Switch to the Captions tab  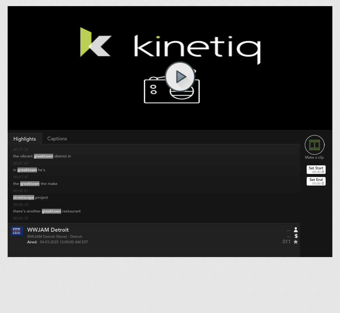[57, 139]
